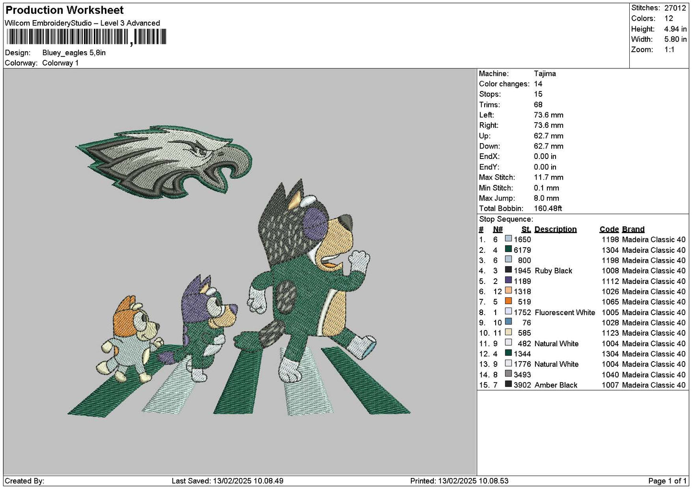Image resolution: width=692 pixels, height=489 pixels.
Task: Click the code '1065' in the stop list
Action: (x=611, y=302)
